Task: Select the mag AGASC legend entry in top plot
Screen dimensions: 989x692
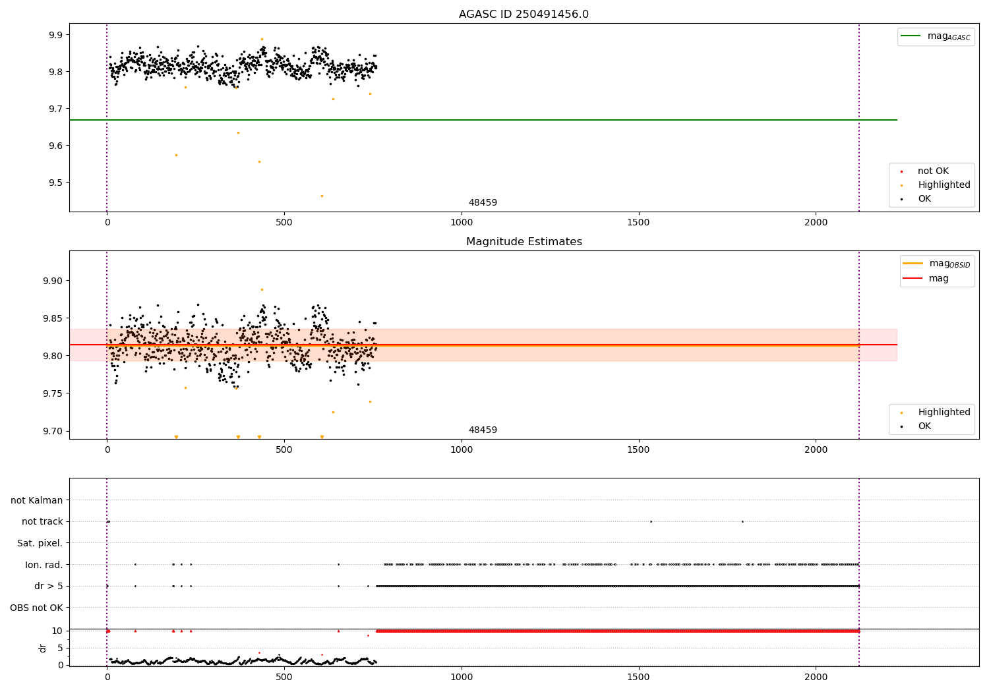Action: [936, 36]
